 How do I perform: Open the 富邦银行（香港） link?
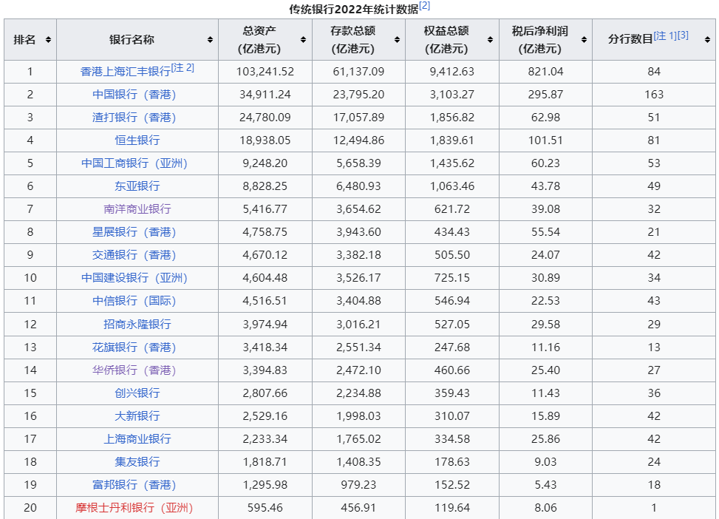click(134, 485)
